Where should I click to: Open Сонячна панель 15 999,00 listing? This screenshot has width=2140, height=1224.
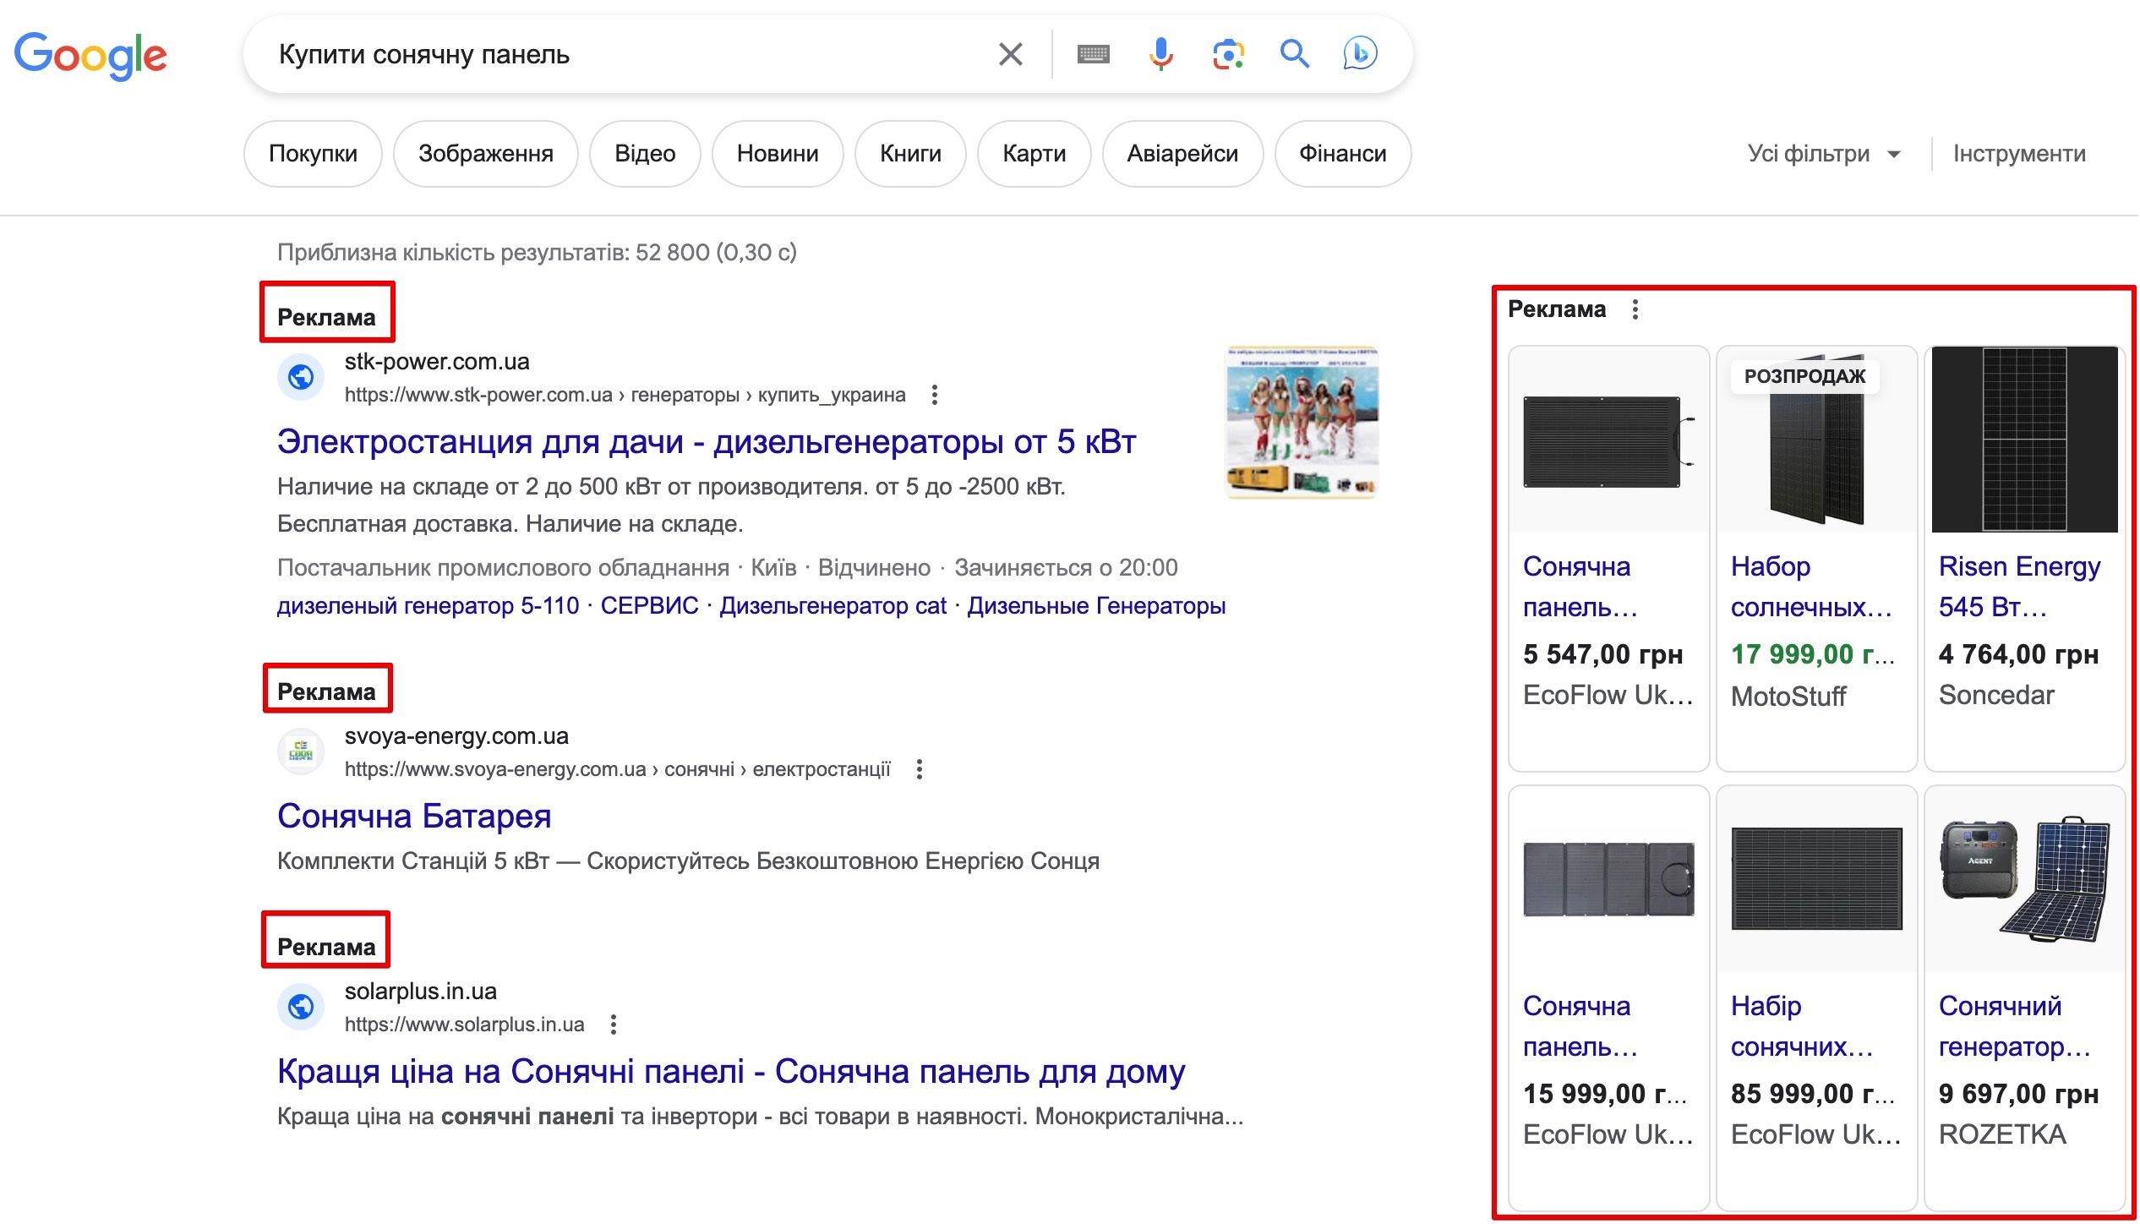click(x=1580, y=1026)
